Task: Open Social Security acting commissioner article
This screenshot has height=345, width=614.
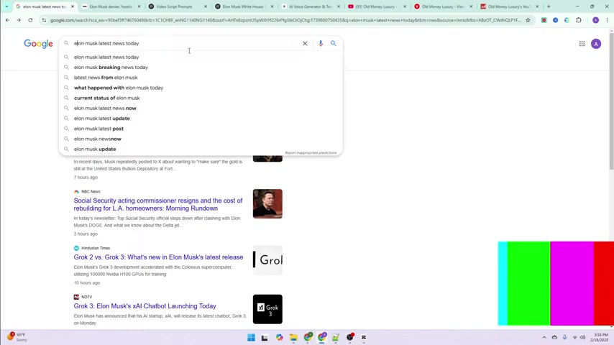Action: coord(157,204)
